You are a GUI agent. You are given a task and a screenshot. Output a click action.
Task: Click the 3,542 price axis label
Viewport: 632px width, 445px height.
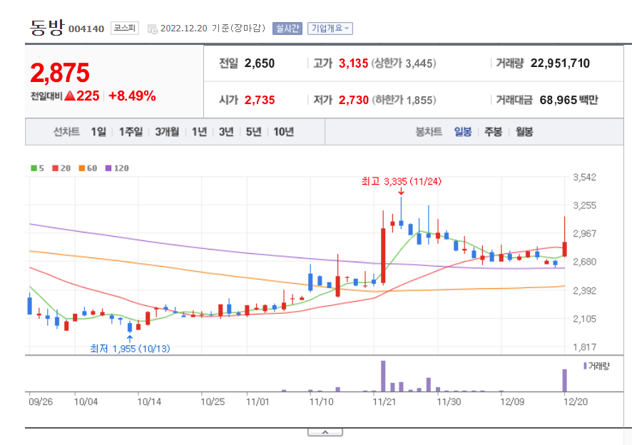(x=584, y=178)
